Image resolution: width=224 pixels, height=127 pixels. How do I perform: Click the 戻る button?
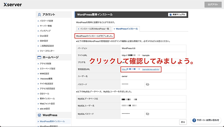(183, 122)
